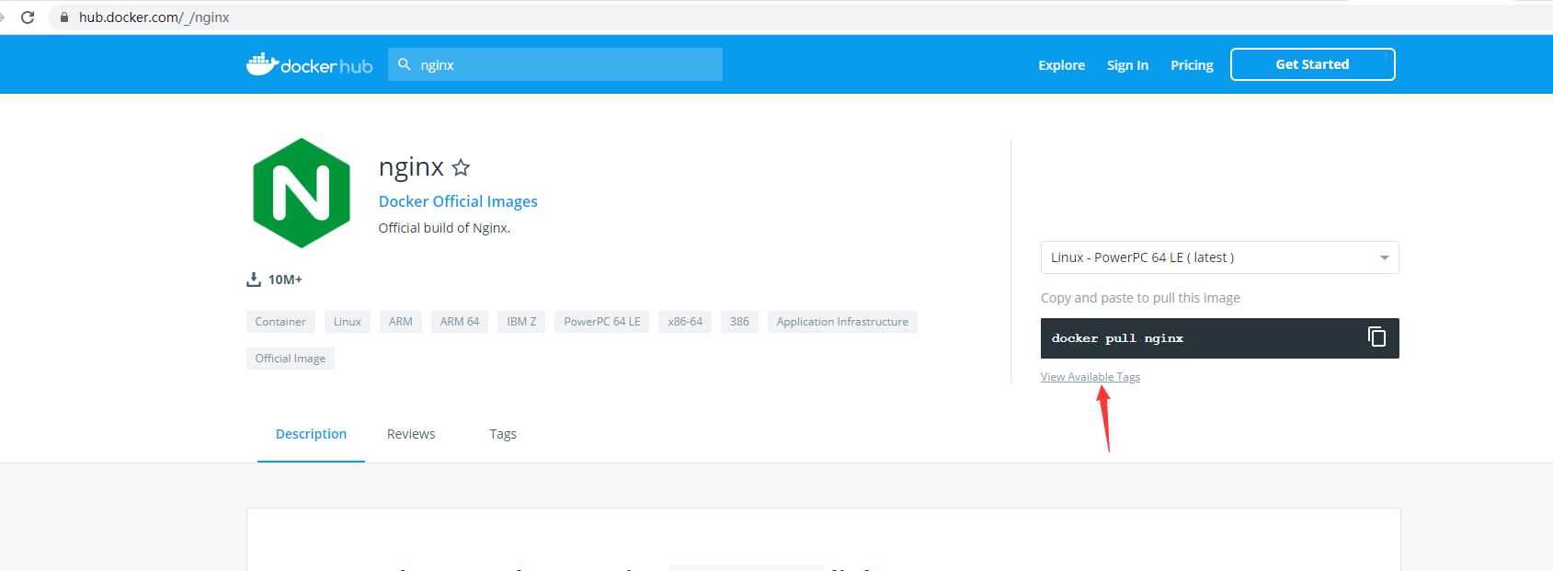The image size is (1553, 571).
Task: Click the green nginx logo
Action: pos(302,193)
